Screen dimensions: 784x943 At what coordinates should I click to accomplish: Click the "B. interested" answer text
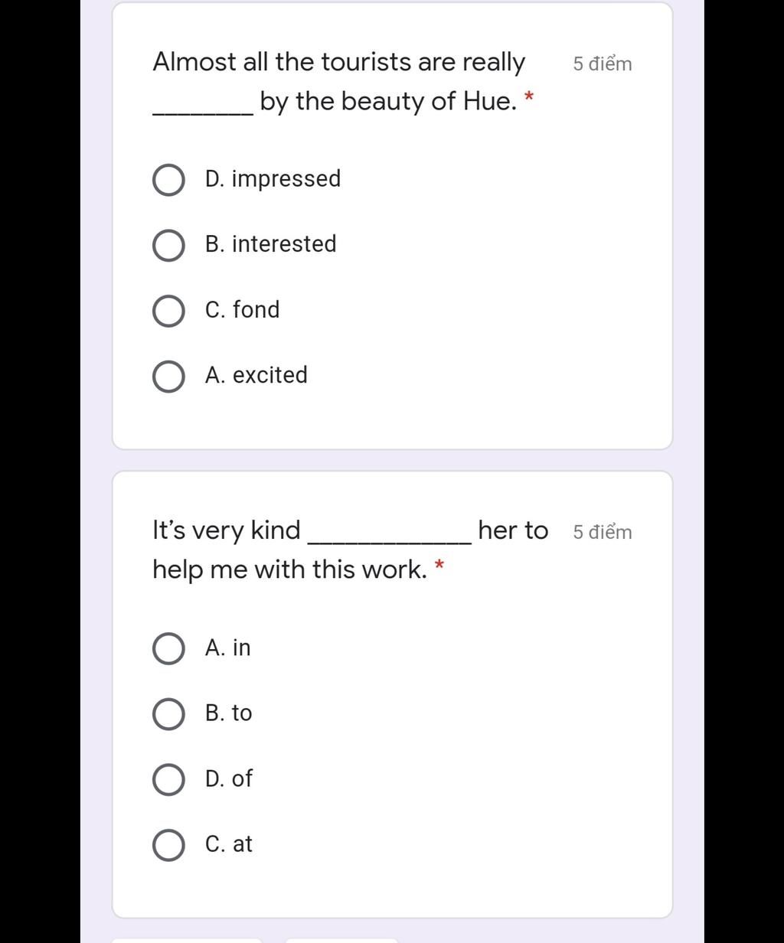pyautogui.click(x=270, y=244)
